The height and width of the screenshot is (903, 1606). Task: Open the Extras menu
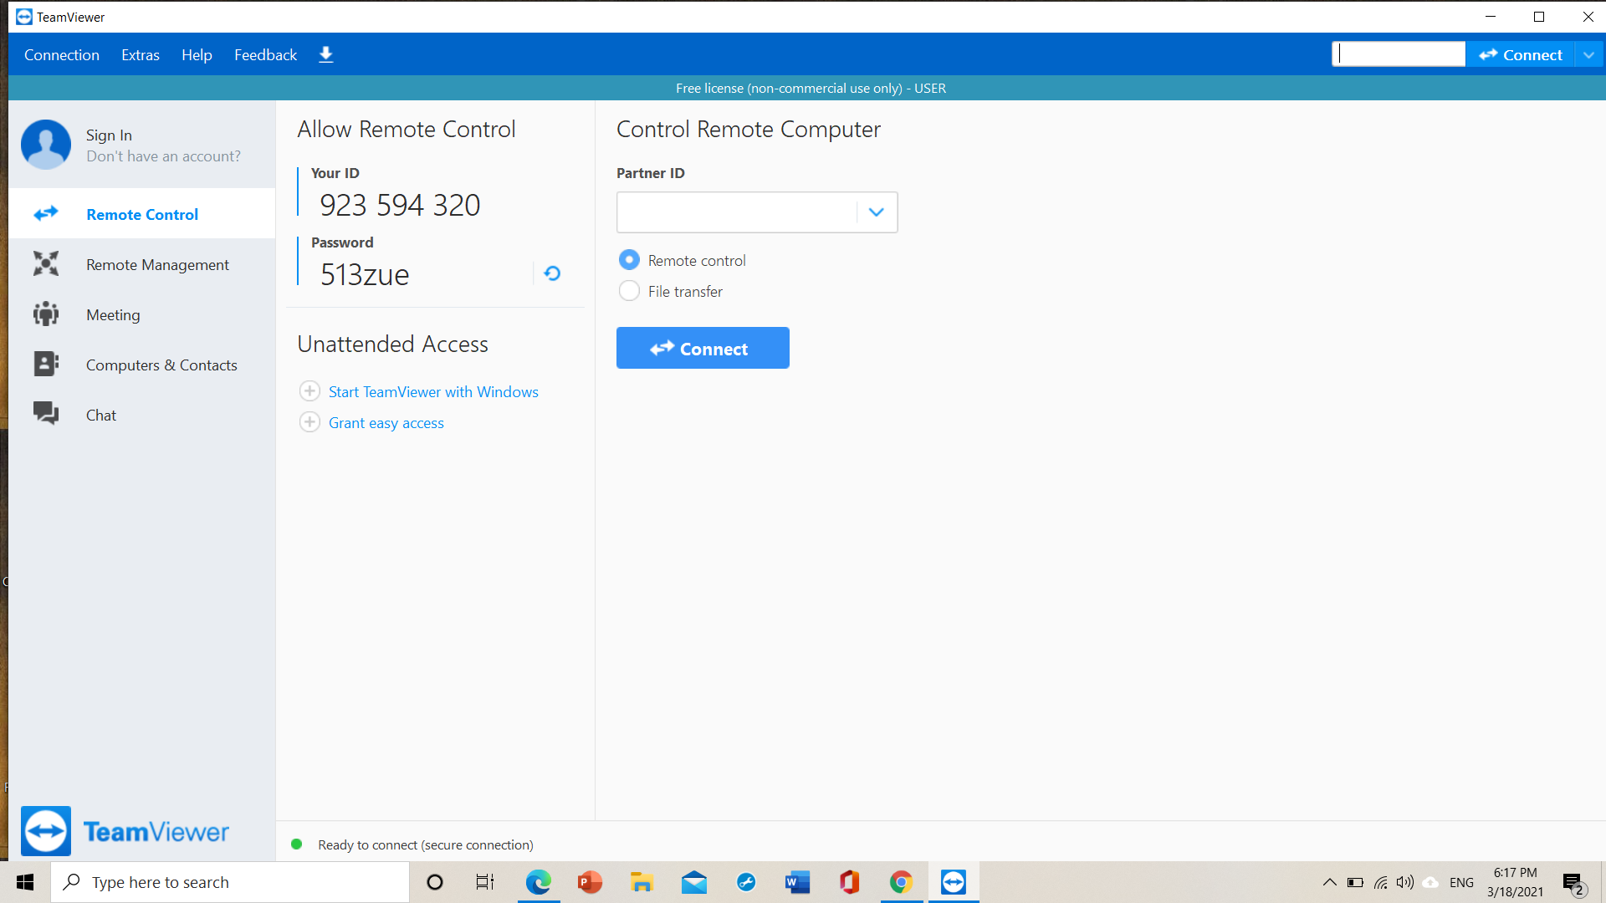141,54
